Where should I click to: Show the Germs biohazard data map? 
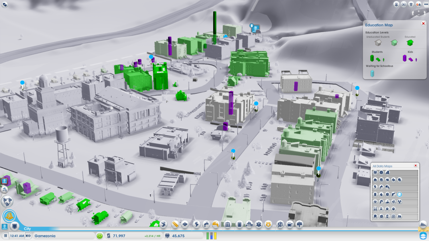[x=375, y=202]
